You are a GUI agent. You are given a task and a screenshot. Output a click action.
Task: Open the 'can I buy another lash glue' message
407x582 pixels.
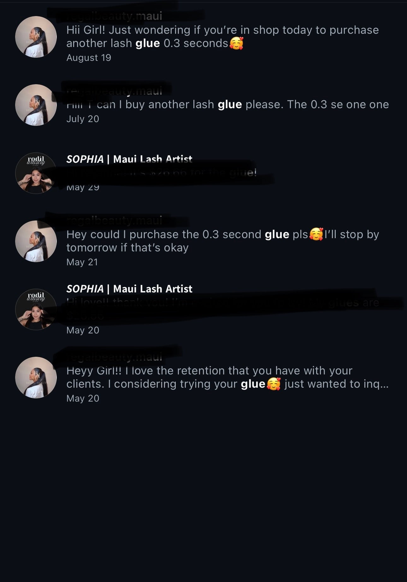click(x=227, y=105)
